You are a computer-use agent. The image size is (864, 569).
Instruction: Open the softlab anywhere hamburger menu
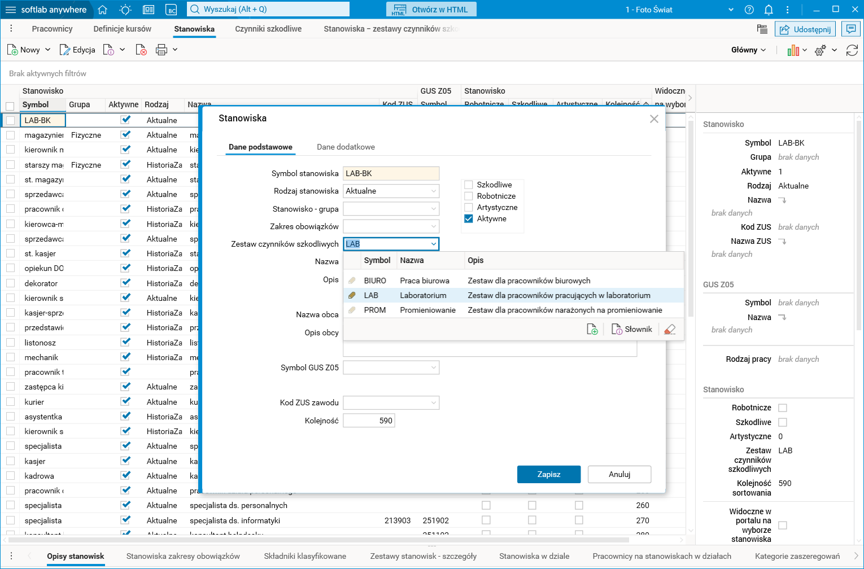[10, 10]
